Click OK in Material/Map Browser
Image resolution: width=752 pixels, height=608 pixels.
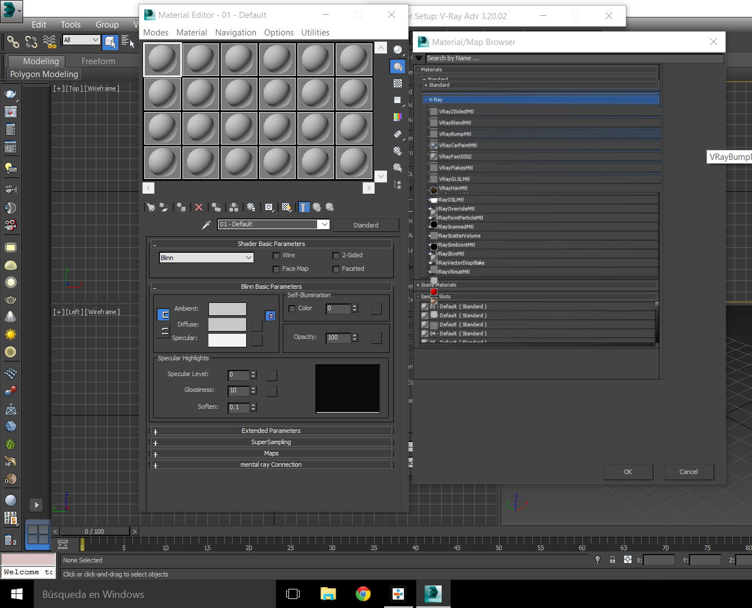(x=628, y=472)
